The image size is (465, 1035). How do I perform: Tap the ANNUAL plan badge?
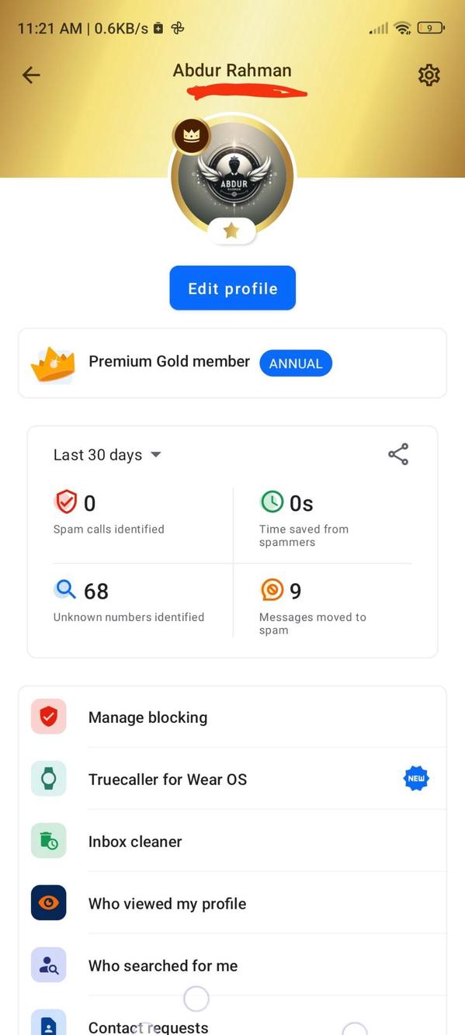(295, 363)
